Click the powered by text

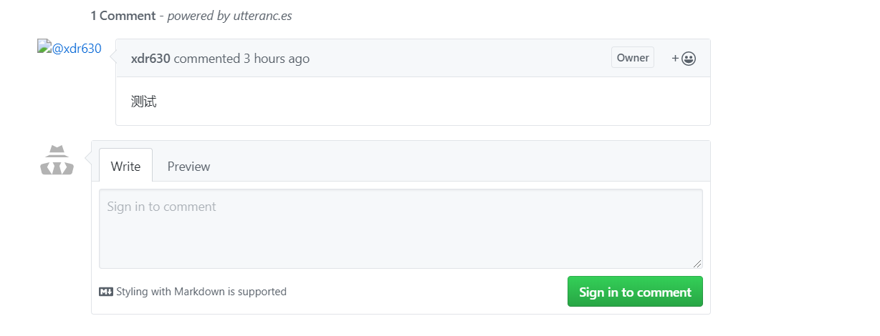click(199, 15)
